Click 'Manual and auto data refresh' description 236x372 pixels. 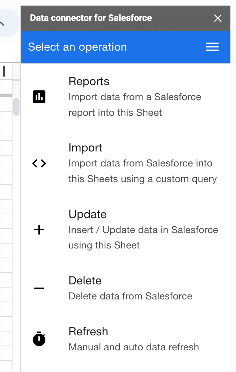(x=134, y=347)
